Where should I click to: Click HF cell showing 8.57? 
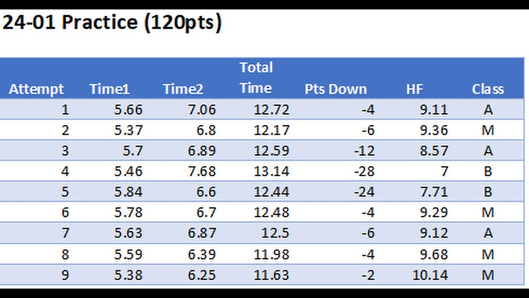pos(434,151)
